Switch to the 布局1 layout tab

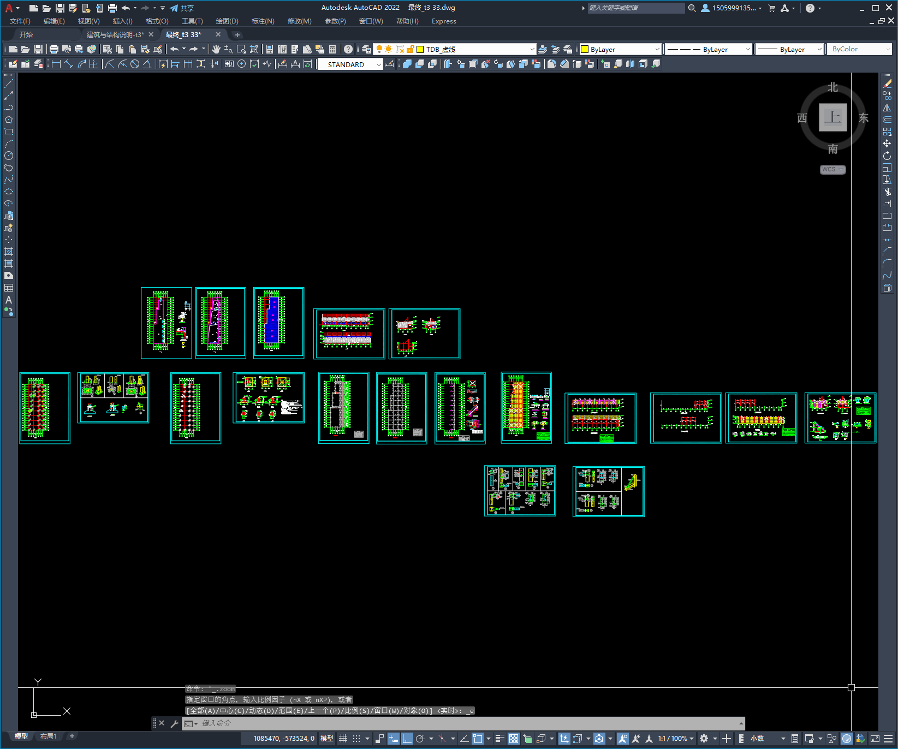click(x=49, y=736)
